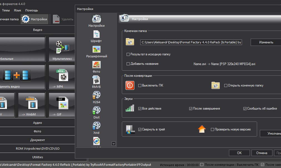The width and height of the screenshot is (281, 168).
Task: Select the Xvid settings category
Action: (97, 128)
